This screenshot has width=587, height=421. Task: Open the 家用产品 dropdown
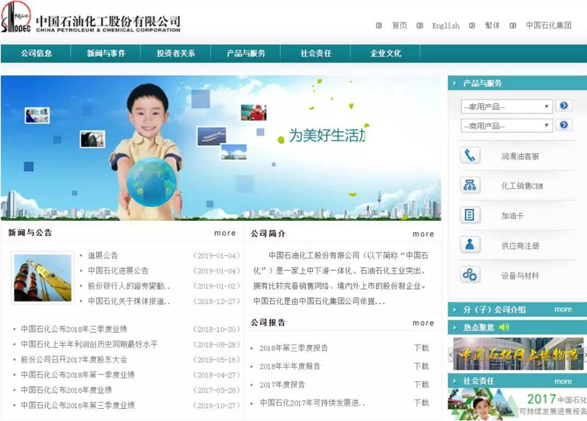coord(506,107)
